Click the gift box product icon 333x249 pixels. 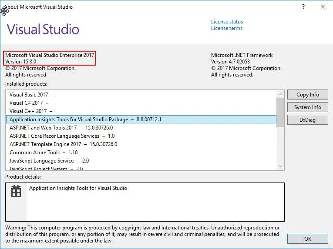point(16,191)
